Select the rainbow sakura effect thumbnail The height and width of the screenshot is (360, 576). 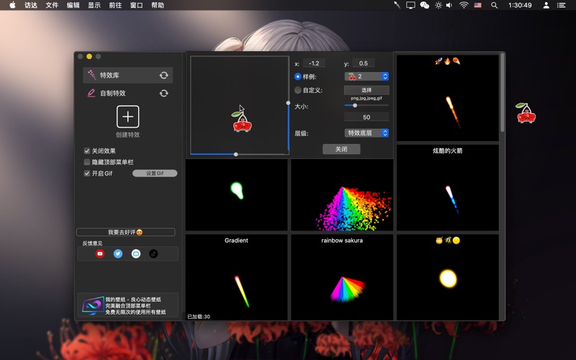click(342, 277)
